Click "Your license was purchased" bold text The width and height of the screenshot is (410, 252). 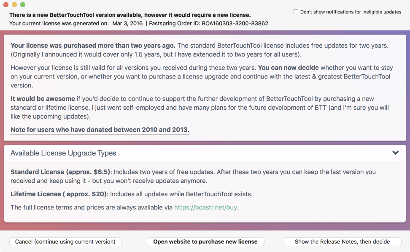click(93, 45)
